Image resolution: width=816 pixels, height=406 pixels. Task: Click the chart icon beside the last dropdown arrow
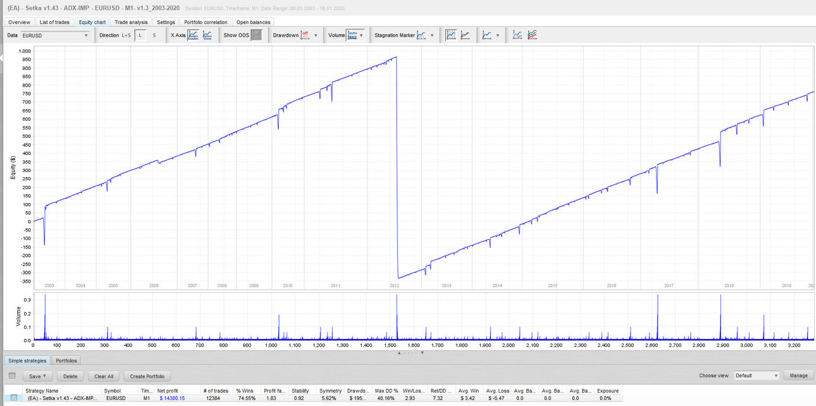pyautogui.click(x=487, y=35)
